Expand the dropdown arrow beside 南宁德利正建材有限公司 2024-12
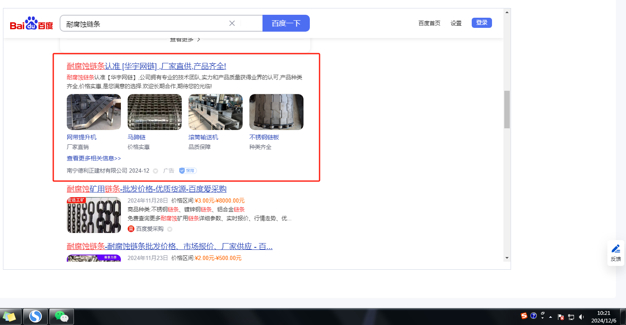626x325 pixels. click(156, 171)
